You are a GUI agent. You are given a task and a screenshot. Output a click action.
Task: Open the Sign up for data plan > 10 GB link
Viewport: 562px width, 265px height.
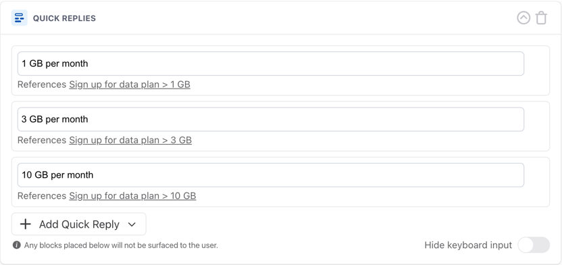(132, 196)
